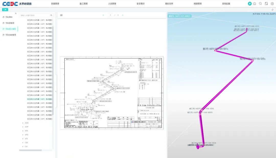
Task: Click the teal user avatar icon
Action: coord(250,4)
